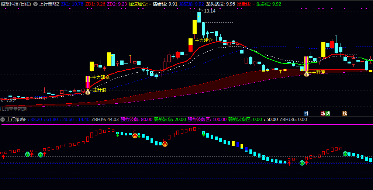Image resolution: width=373 pixels, height=190 pixels.
Task: Click the money bag icon under the right 主升浪 label
Action: click(306, 74)
